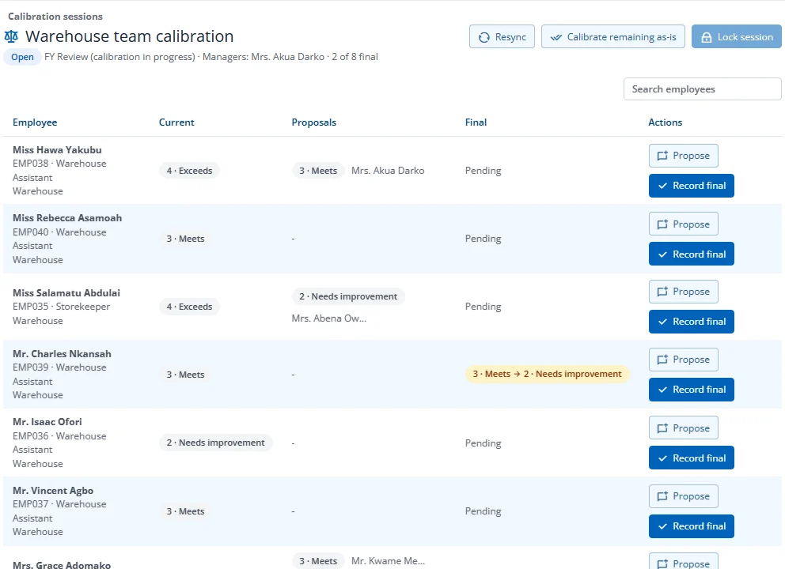
Task: Click the balance scale icon beside the title
Action: click(x=11, y=36)
